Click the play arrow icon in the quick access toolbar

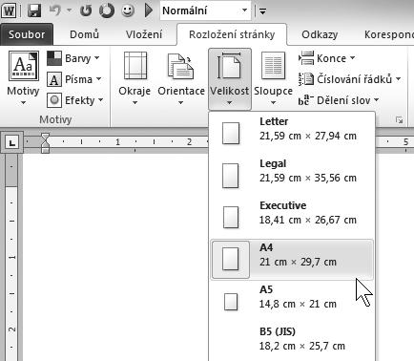tap(148, 11)
